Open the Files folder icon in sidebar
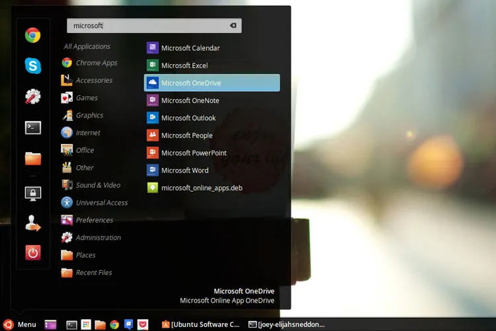496x331 pixels. [x=33, y=159]
